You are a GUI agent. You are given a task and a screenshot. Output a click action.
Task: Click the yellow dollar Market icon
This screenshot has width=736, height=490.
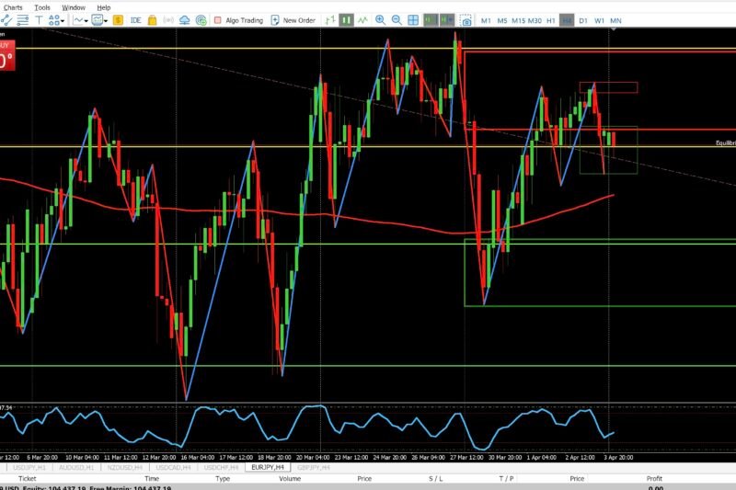tap(118, 20)
